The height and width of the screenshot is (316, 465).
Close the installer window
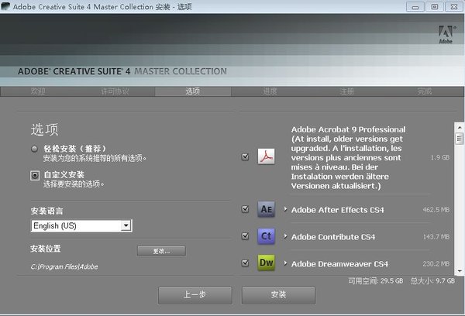(x=454, y=6)
